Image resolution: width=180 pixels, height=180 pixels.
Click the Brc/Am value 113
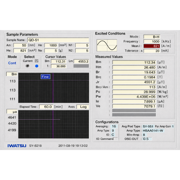[x=134, y=87]
